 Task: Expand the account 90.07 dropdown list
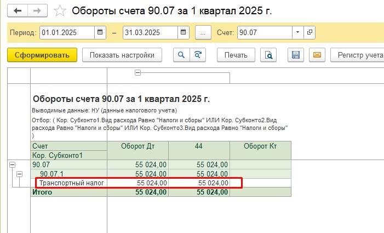[x=298, y=32]
